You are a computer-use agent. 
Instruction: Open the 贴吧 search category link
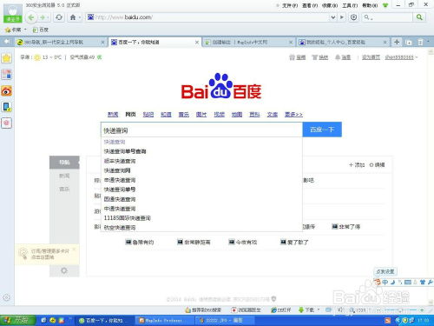point(148,115)
